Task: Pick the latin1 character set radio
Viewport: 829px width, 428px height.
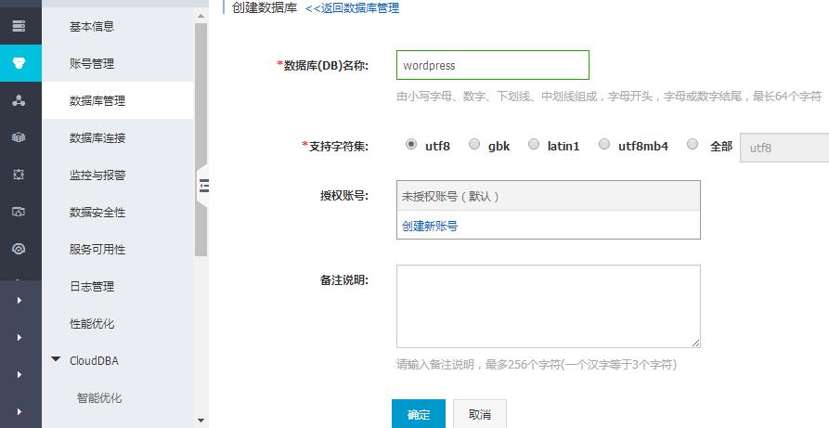Action: 534,144
